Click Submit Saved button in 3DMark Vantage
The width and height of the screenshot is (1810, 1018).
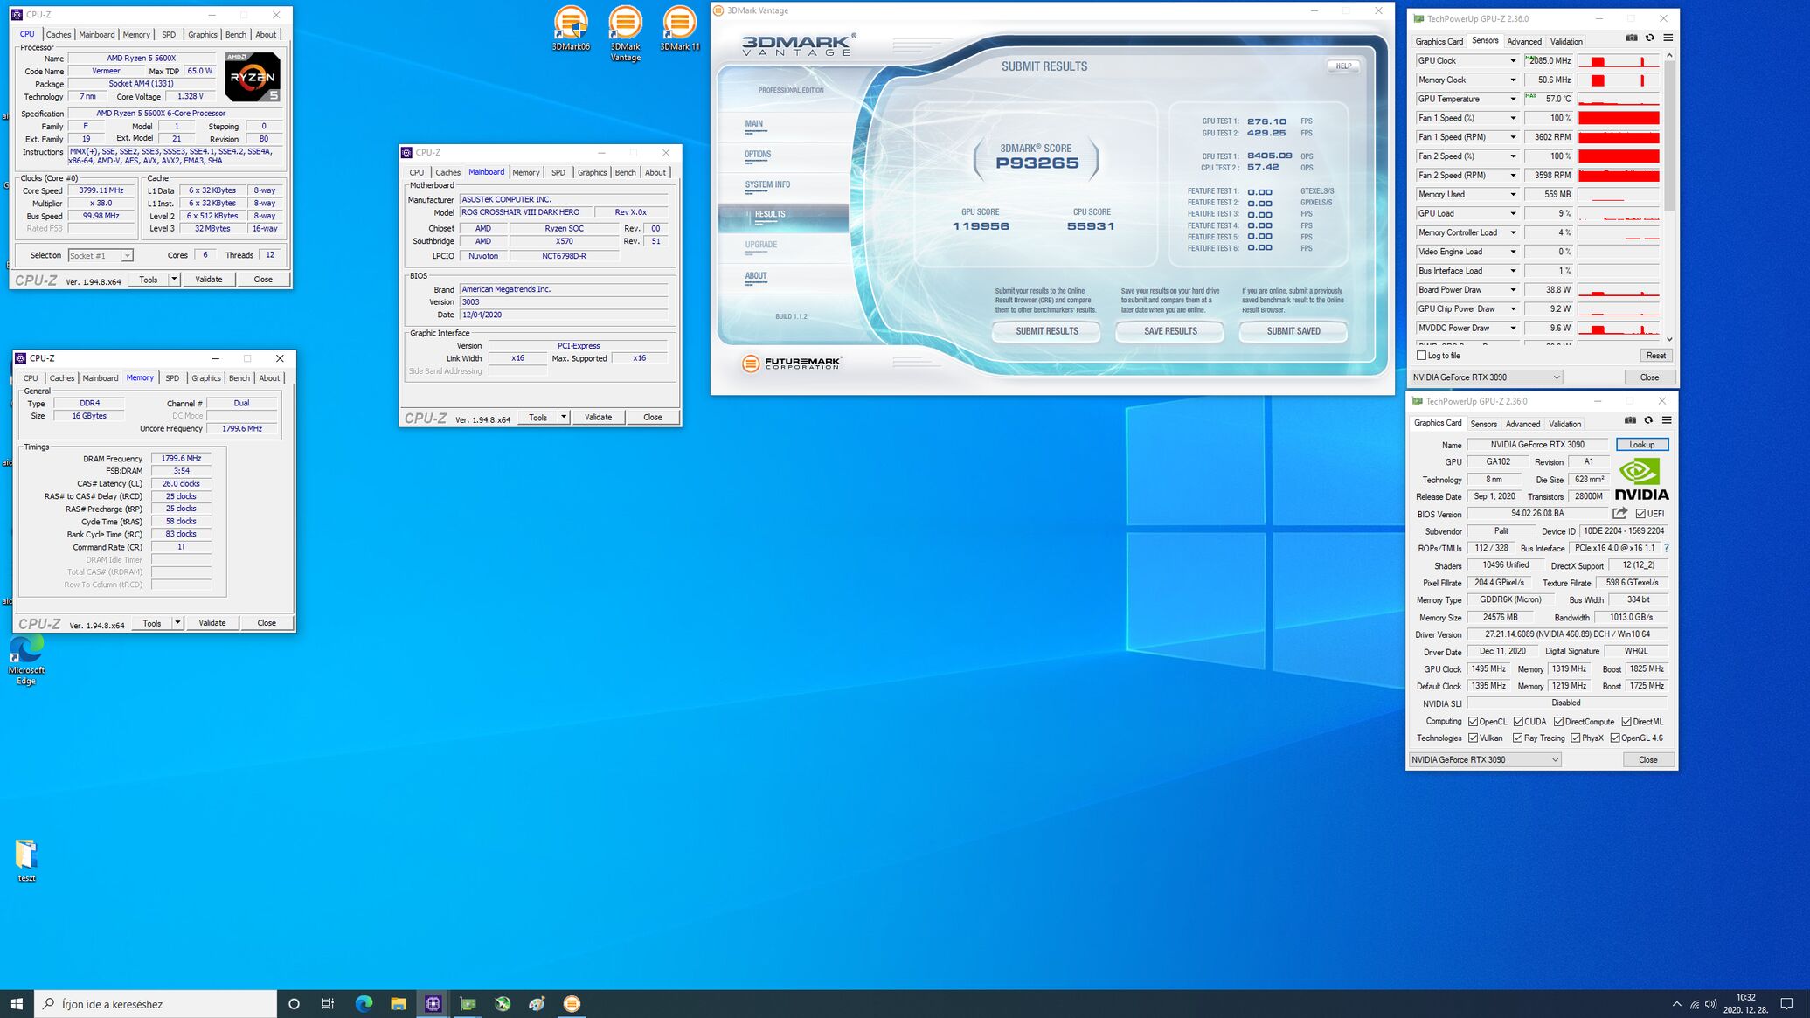coord(1293,331)
